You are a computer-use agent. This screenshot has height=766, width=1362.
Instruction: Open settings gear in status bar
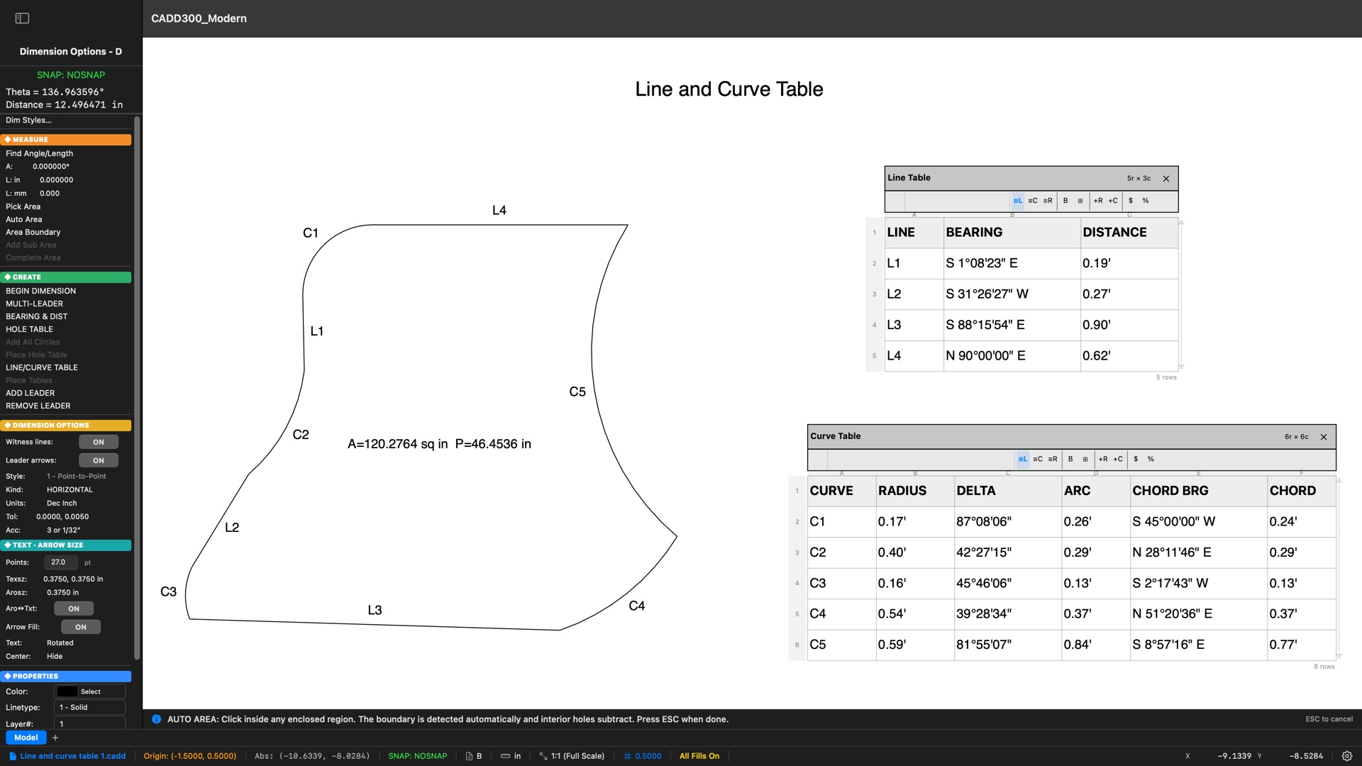click(1346, 756)
